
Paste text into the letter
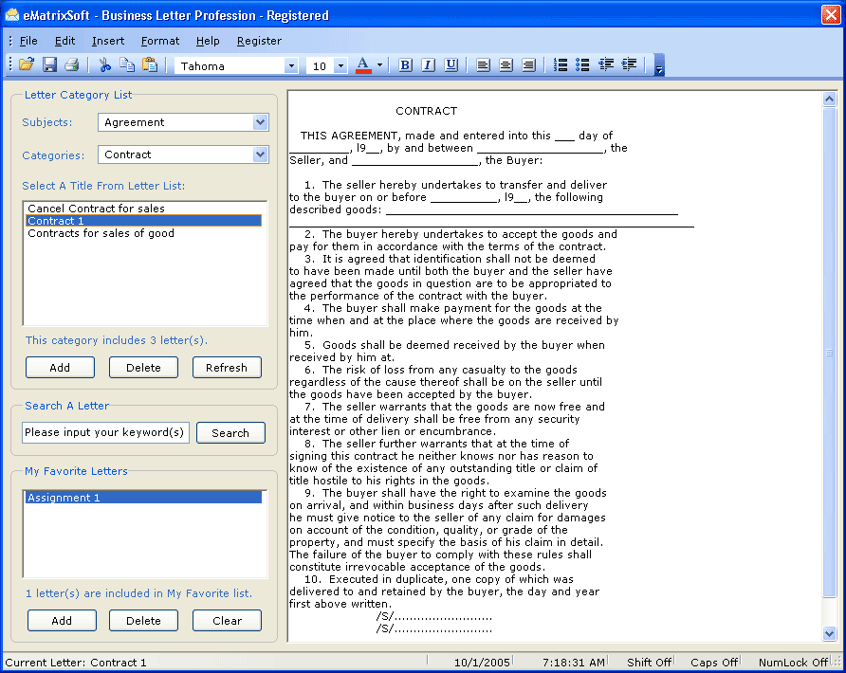point(149,64)
